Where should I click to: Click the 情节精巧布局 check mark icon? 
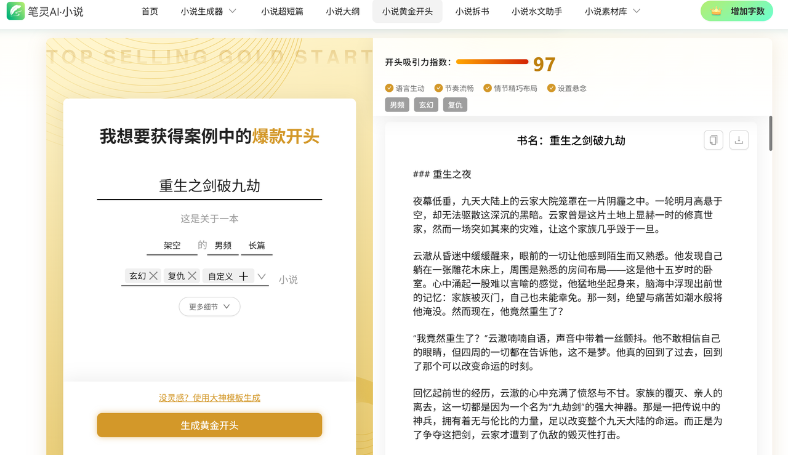pyautogui.click(x=488, y=88)
